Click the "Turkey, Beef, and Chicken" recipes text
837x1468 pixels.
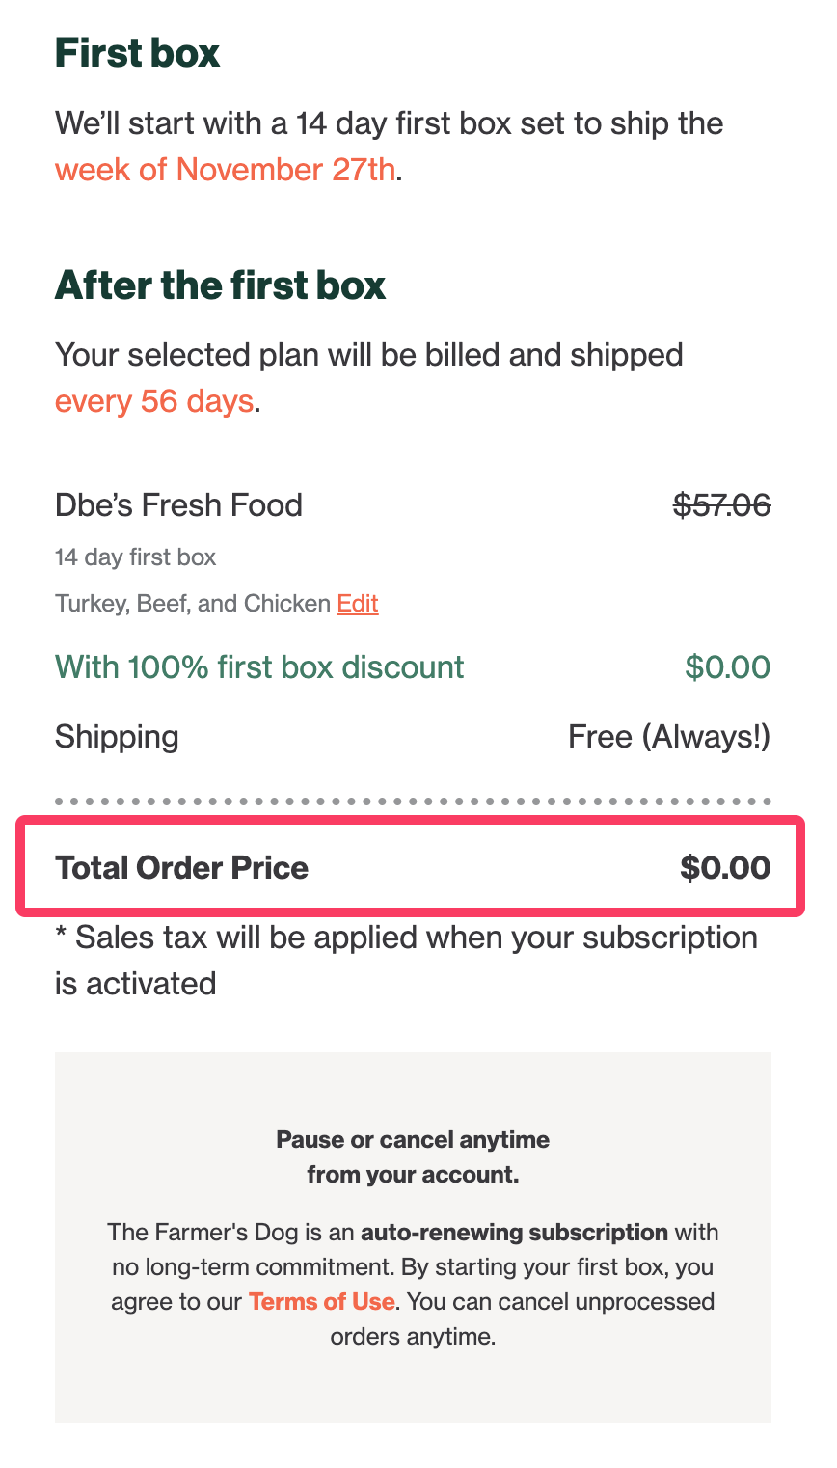pyautogui.click(x=193, y=604)
